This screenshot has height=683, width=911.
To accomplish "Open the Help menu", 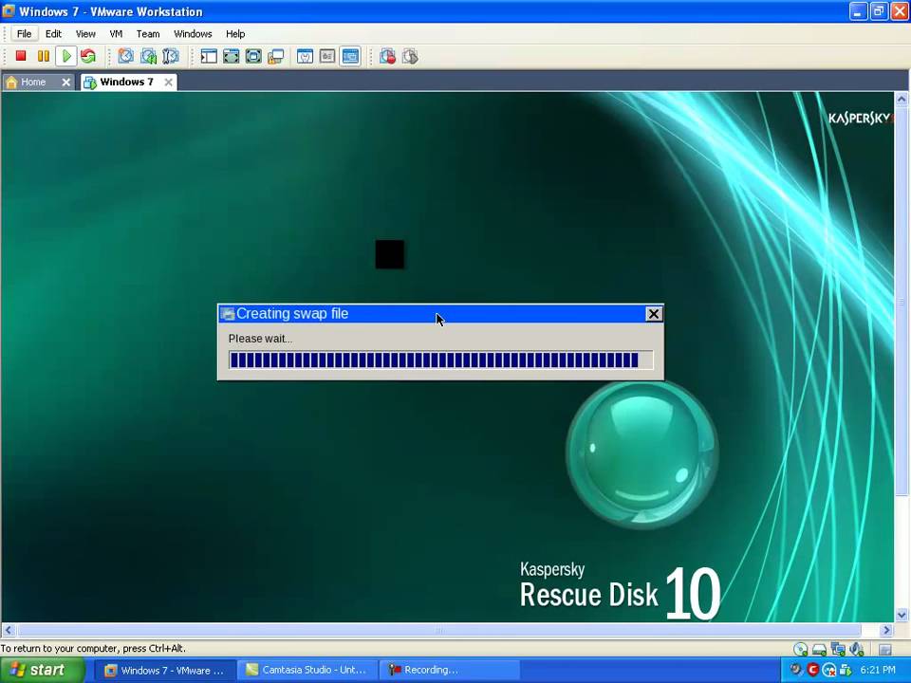I will pos(235,34).
